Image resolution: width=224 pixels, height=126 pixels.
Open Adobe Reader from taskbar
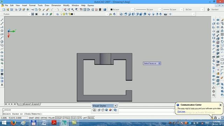(x=54, y=122)
